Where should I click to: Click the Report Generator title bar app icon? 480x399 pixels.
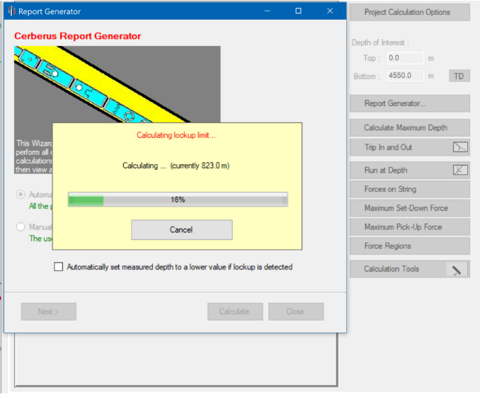click(11, 11)
